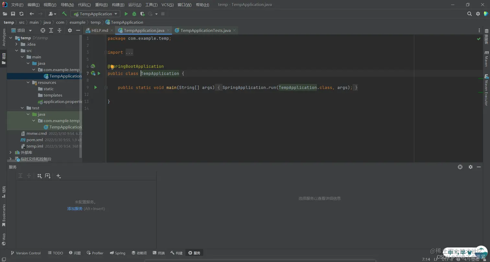Click Open in New Tab icon in Services toolbar
The image size is (490, 262).
point(48,176)
